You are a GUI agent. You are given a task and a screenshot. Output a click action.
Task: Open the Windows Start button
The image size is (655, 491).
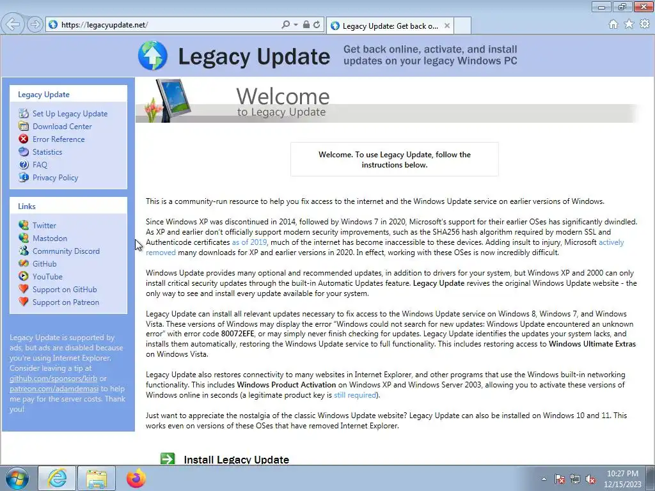pos(17,478)
